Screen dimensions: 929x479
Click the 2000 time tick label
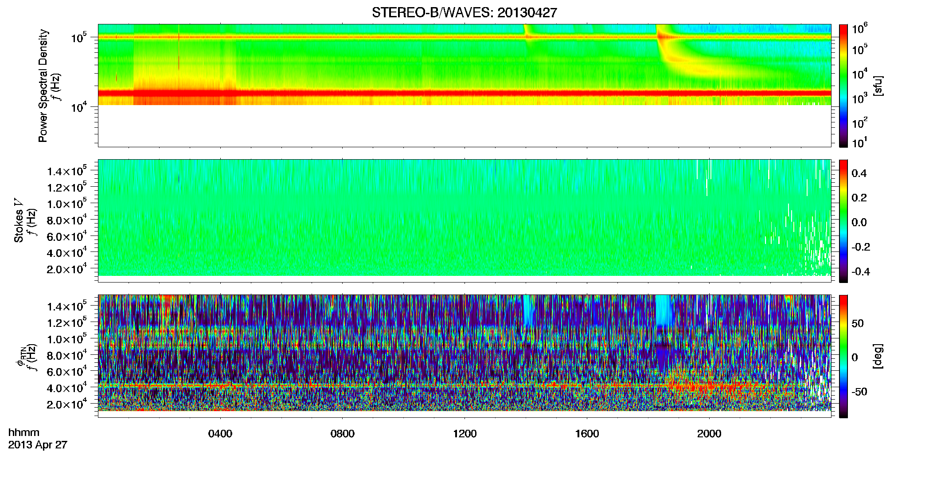(x=709, y=434)
